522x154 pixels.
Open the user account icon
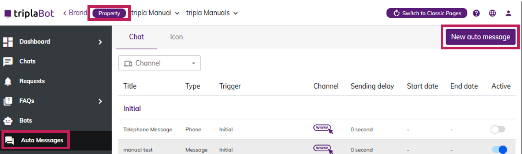[508, 13]
